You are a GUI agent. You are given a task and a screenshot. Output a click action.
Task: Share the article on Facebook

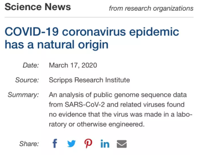click(x=55, y=144)
